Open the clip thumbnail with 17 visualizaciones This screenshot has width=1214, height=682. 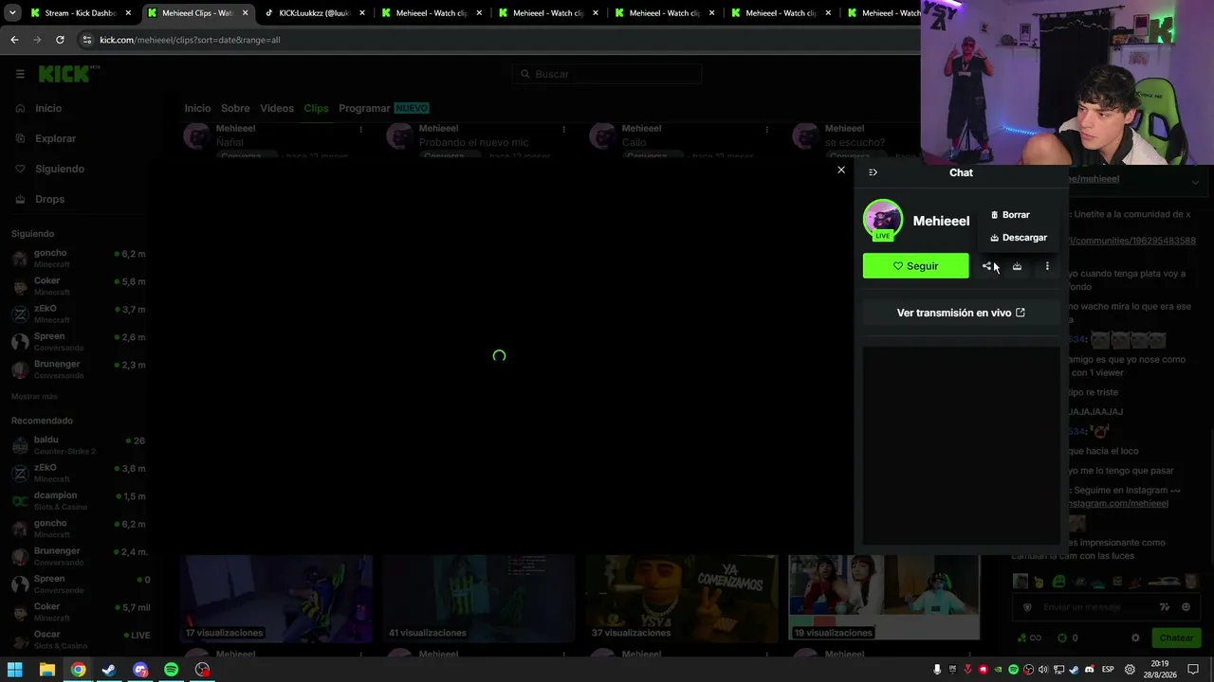[x=276, y=598]
